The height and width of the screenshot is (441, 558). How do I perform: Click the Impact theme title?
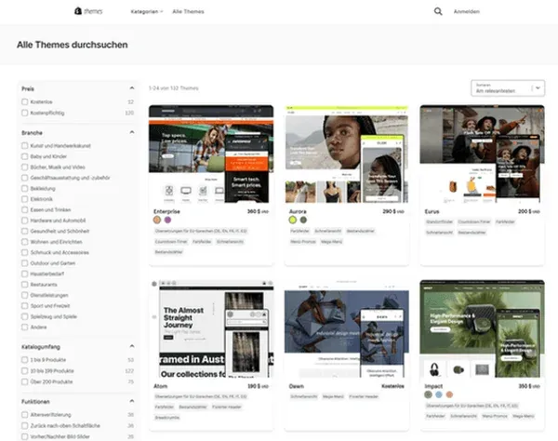click(x=433, y=386)
